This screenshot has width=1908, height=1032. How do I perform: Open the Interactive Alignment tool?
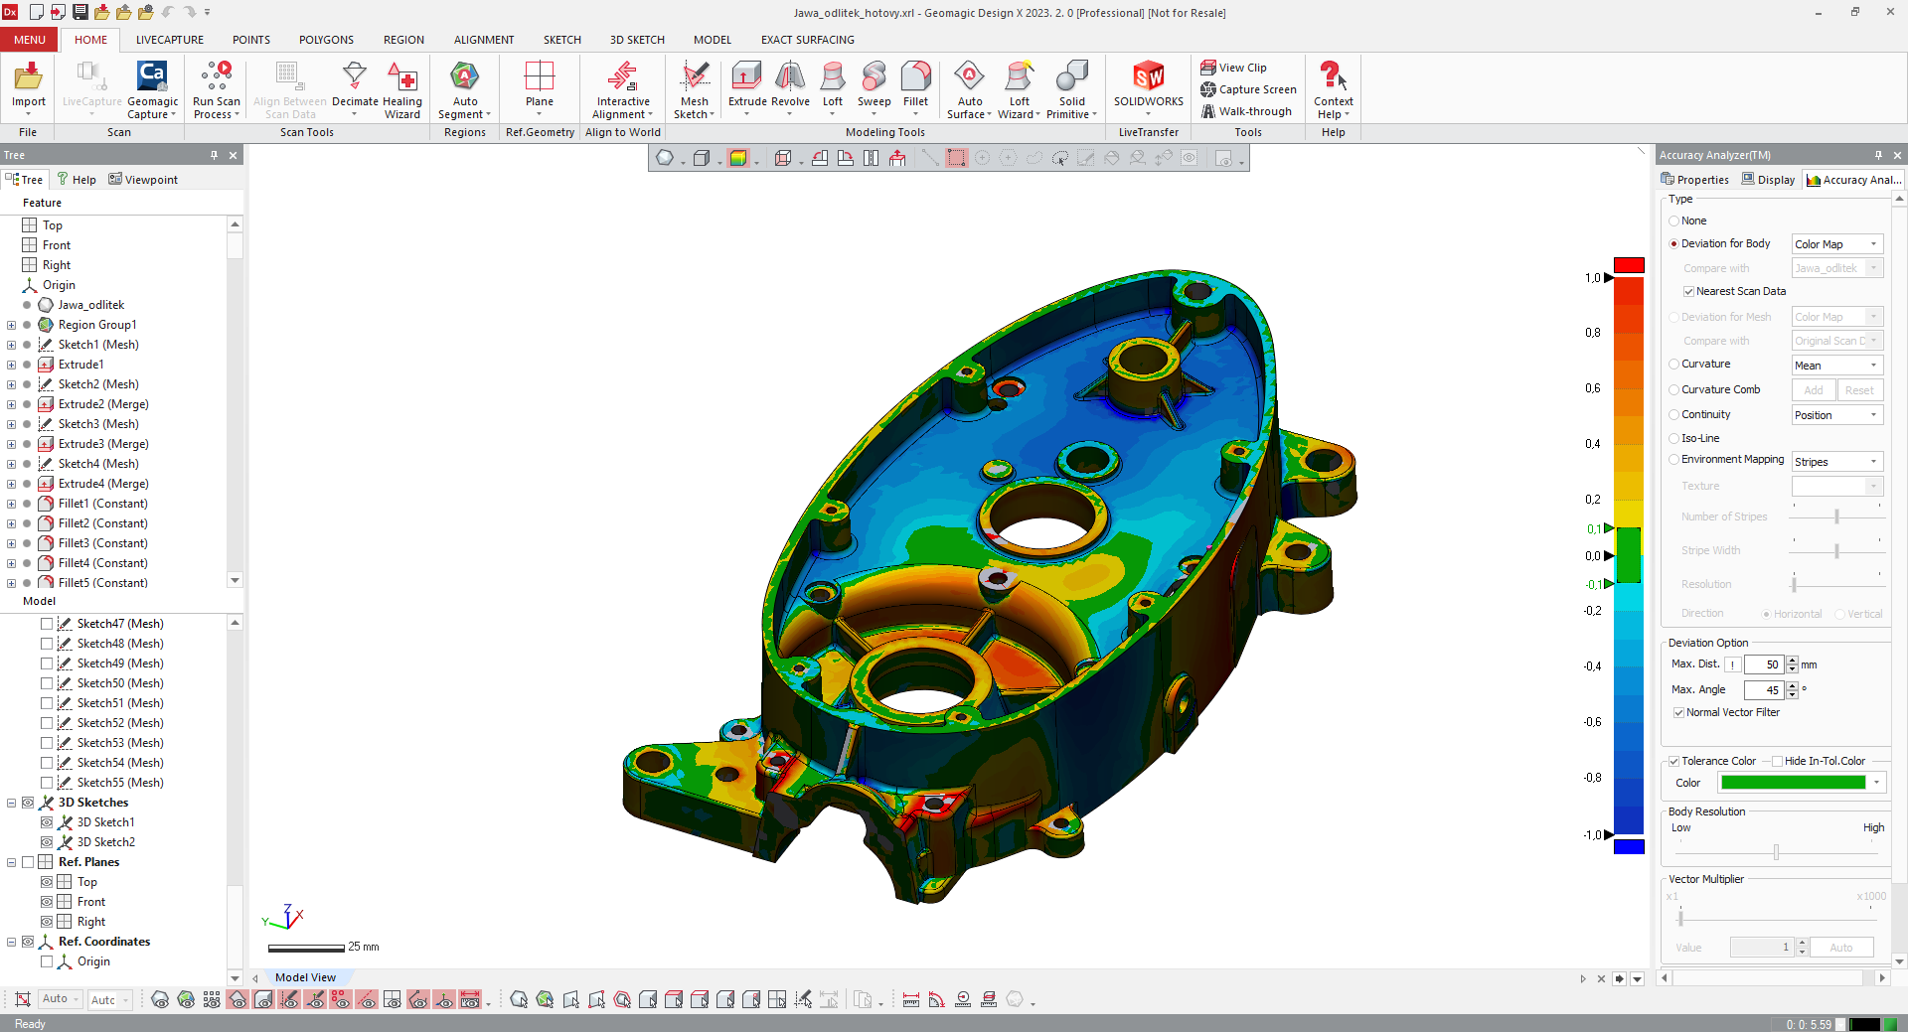[623, 78]
